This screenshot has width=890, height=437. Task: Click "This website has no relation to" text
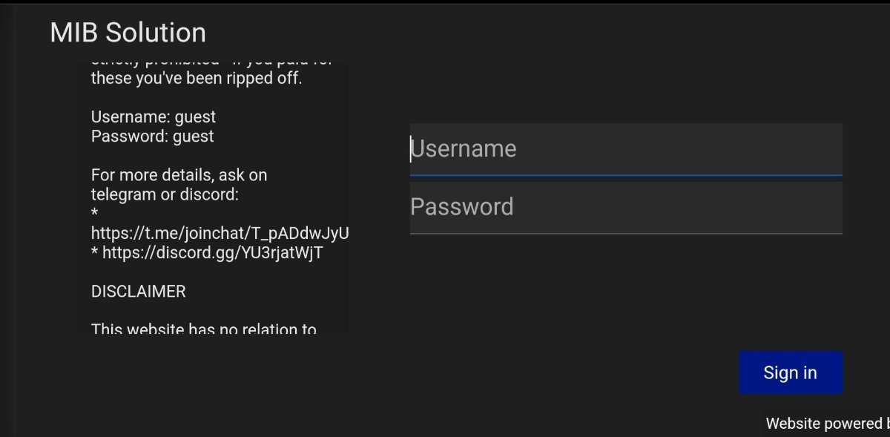tap(203, 329)
